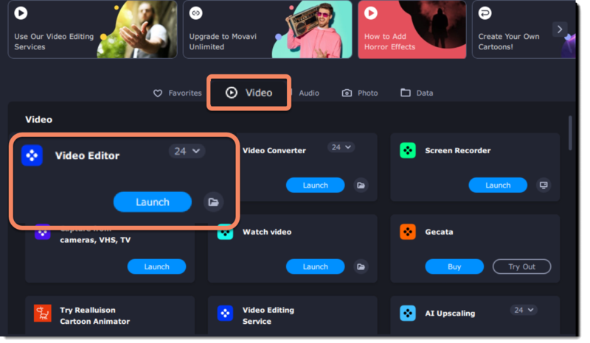Launch Watch video
This screenshot has height=343, width=590.
316,266
